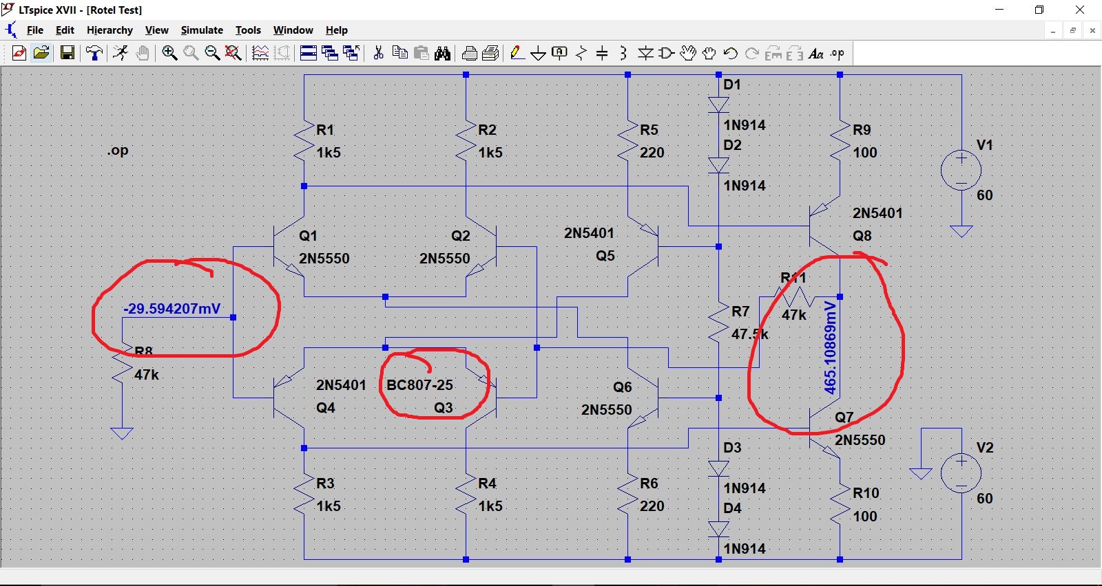
Task: Click the SPICE directive .op toolbar icon
Action: (x=838, y=53)
